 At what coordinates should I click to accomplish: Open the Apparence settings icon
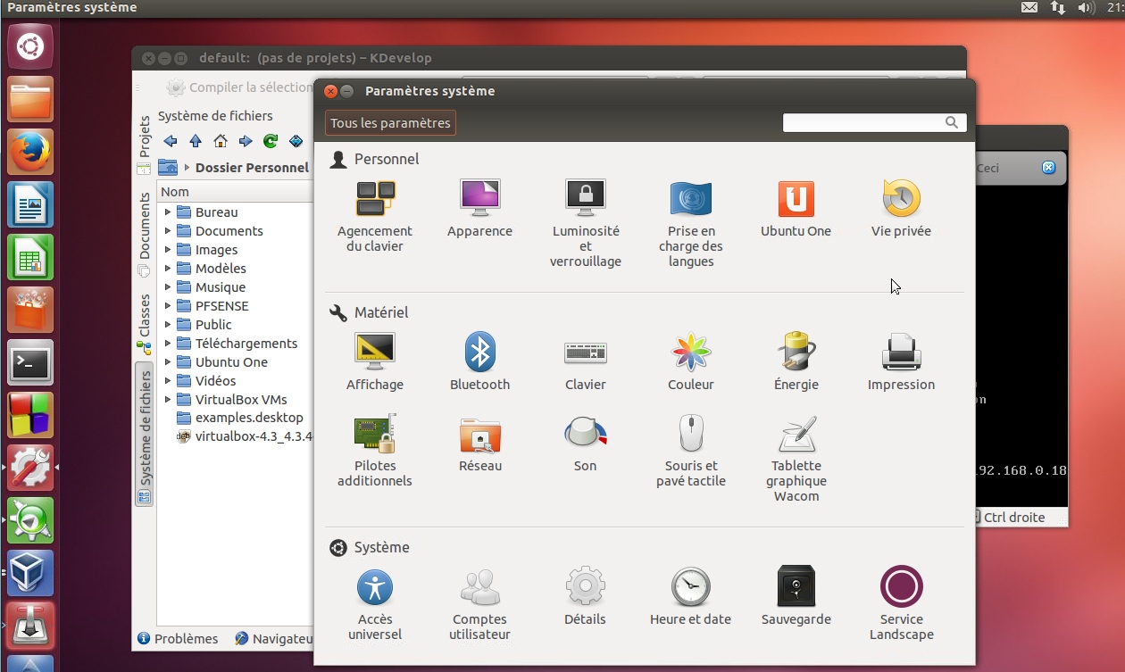479,198
